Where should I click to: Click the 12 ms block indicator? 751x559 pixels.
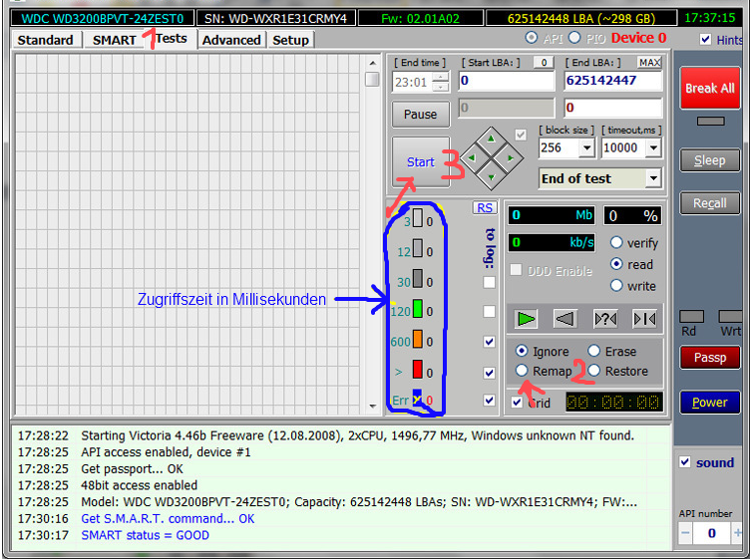pos(418,248)
